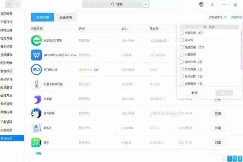Click the 联系人 contacts app icon

(37, 128)
